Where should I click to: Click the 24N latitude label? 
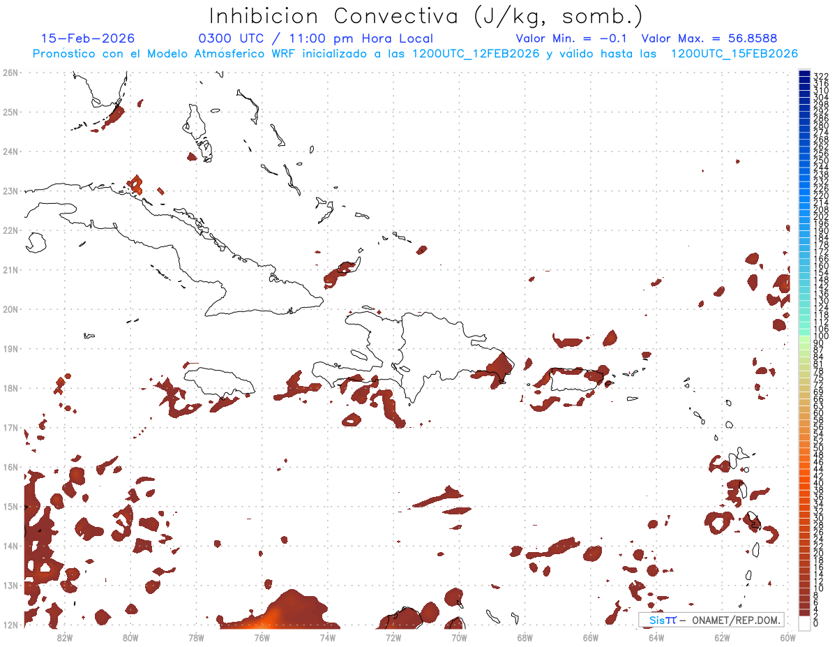10,151
